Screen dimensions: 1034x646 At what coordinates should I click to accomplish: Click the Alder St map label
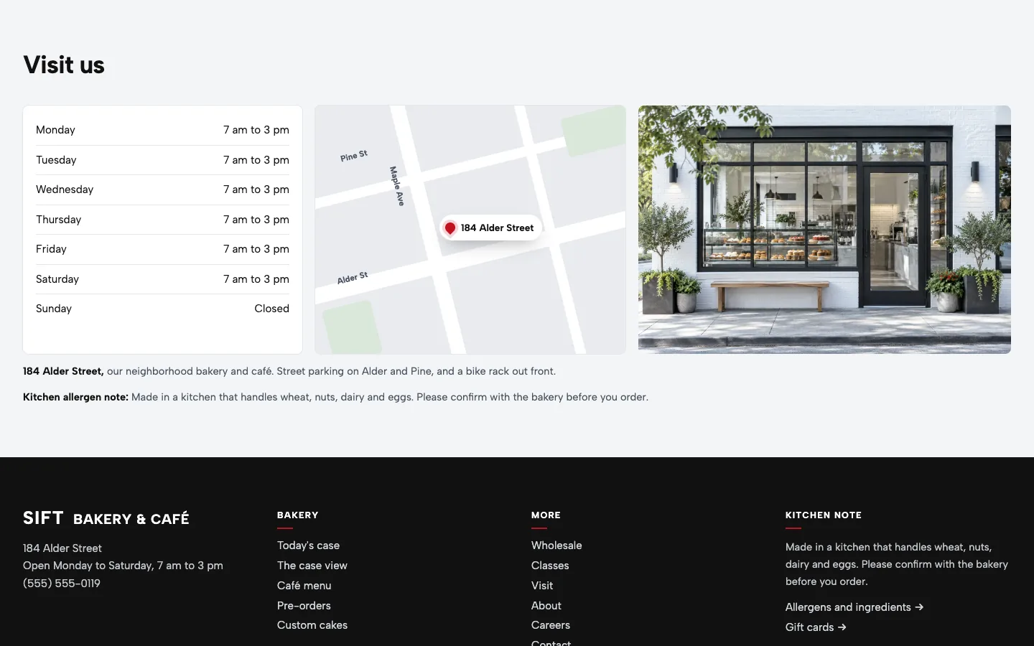pyautogui.click(x=353, y=278)
